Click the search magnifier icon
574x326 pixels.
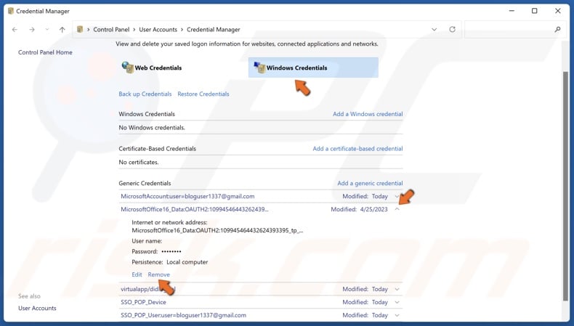click(x=557, y=30)
